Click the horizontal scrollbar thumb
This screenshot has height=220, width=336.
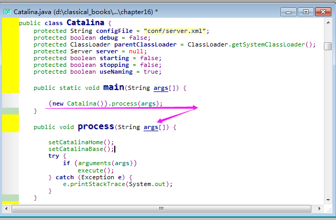click(161, 209)
